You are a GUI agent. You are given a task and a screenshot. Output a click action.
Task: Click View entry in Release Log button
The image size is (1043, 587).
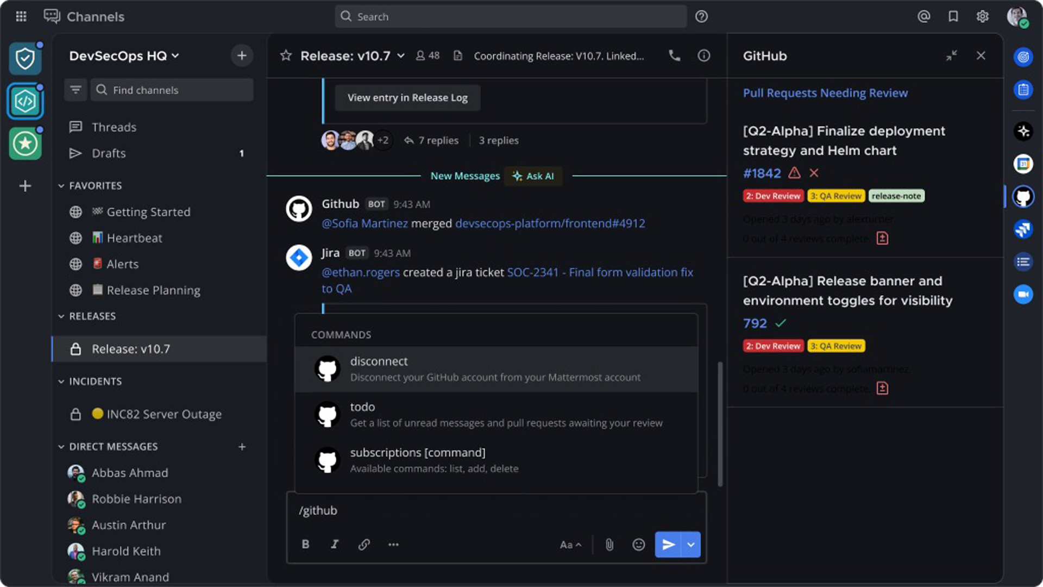click(407, 98)
